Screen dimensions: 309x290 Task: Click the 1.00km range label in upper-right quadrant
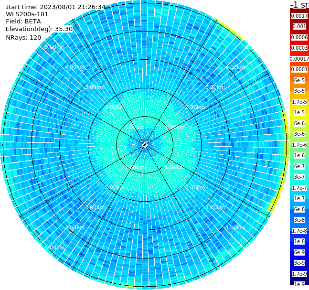point(175,127)
